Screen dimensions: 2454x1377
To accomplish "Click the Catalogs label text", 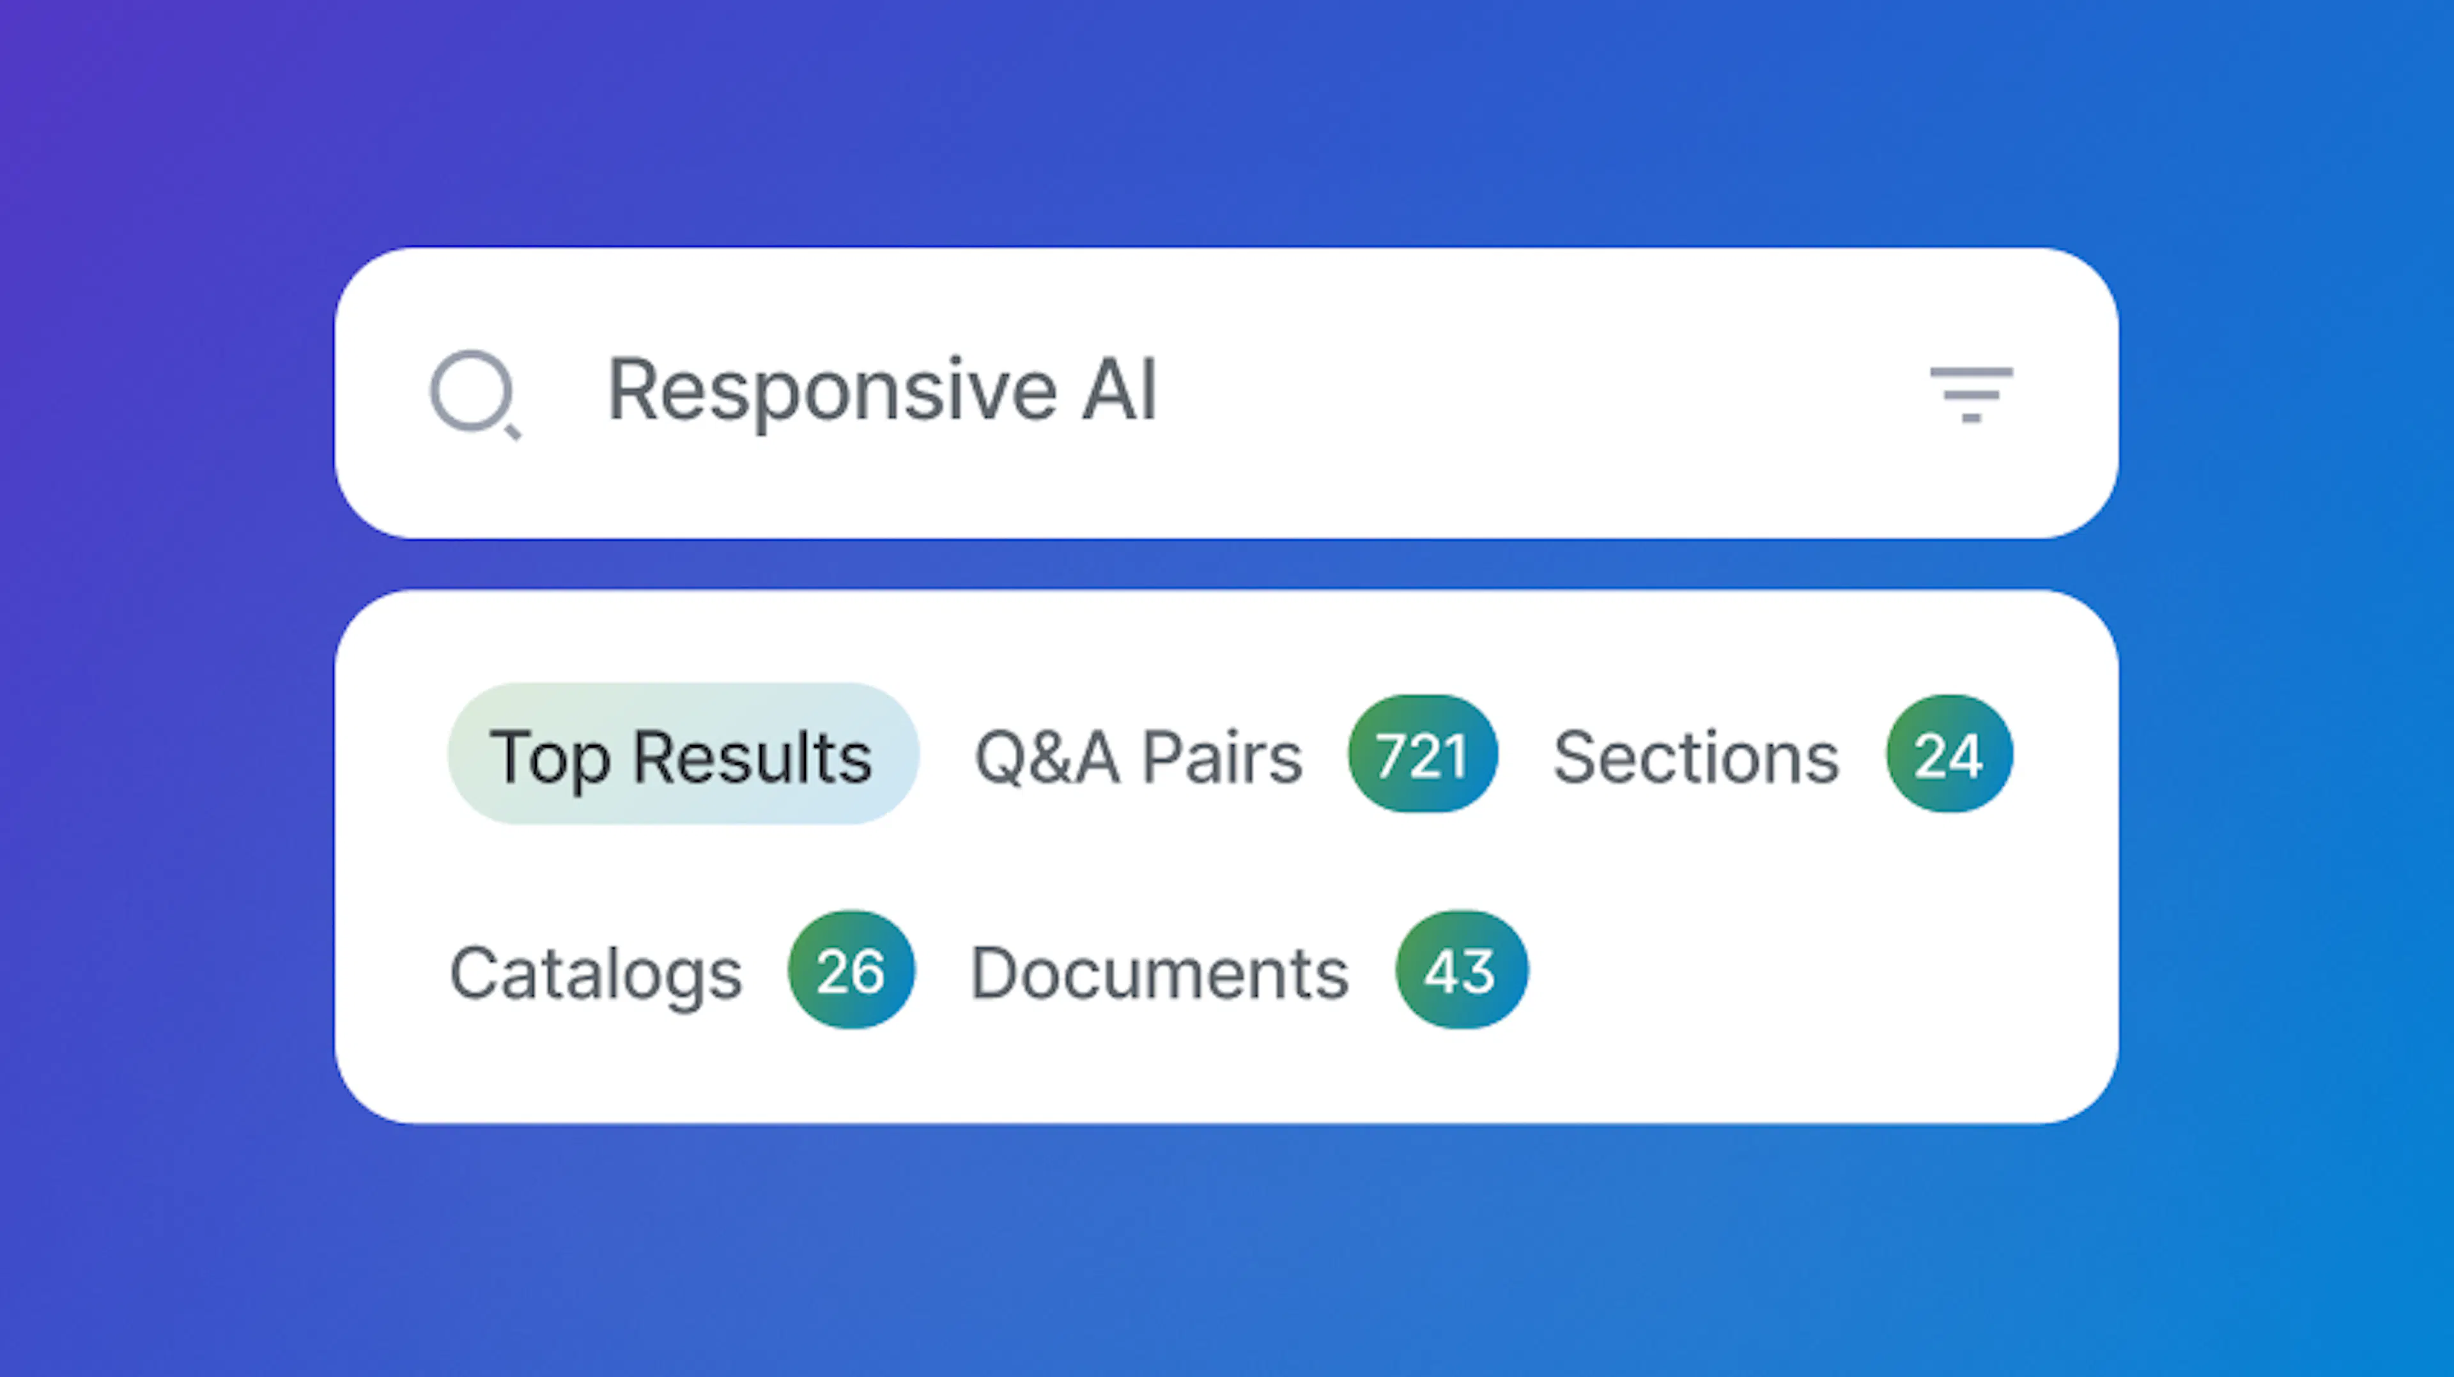I will [x=596, y=973].
